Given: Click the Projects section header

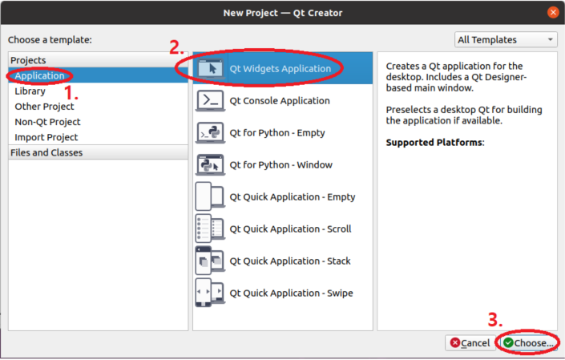Looking at the screenshot, I should pos(98,60).
